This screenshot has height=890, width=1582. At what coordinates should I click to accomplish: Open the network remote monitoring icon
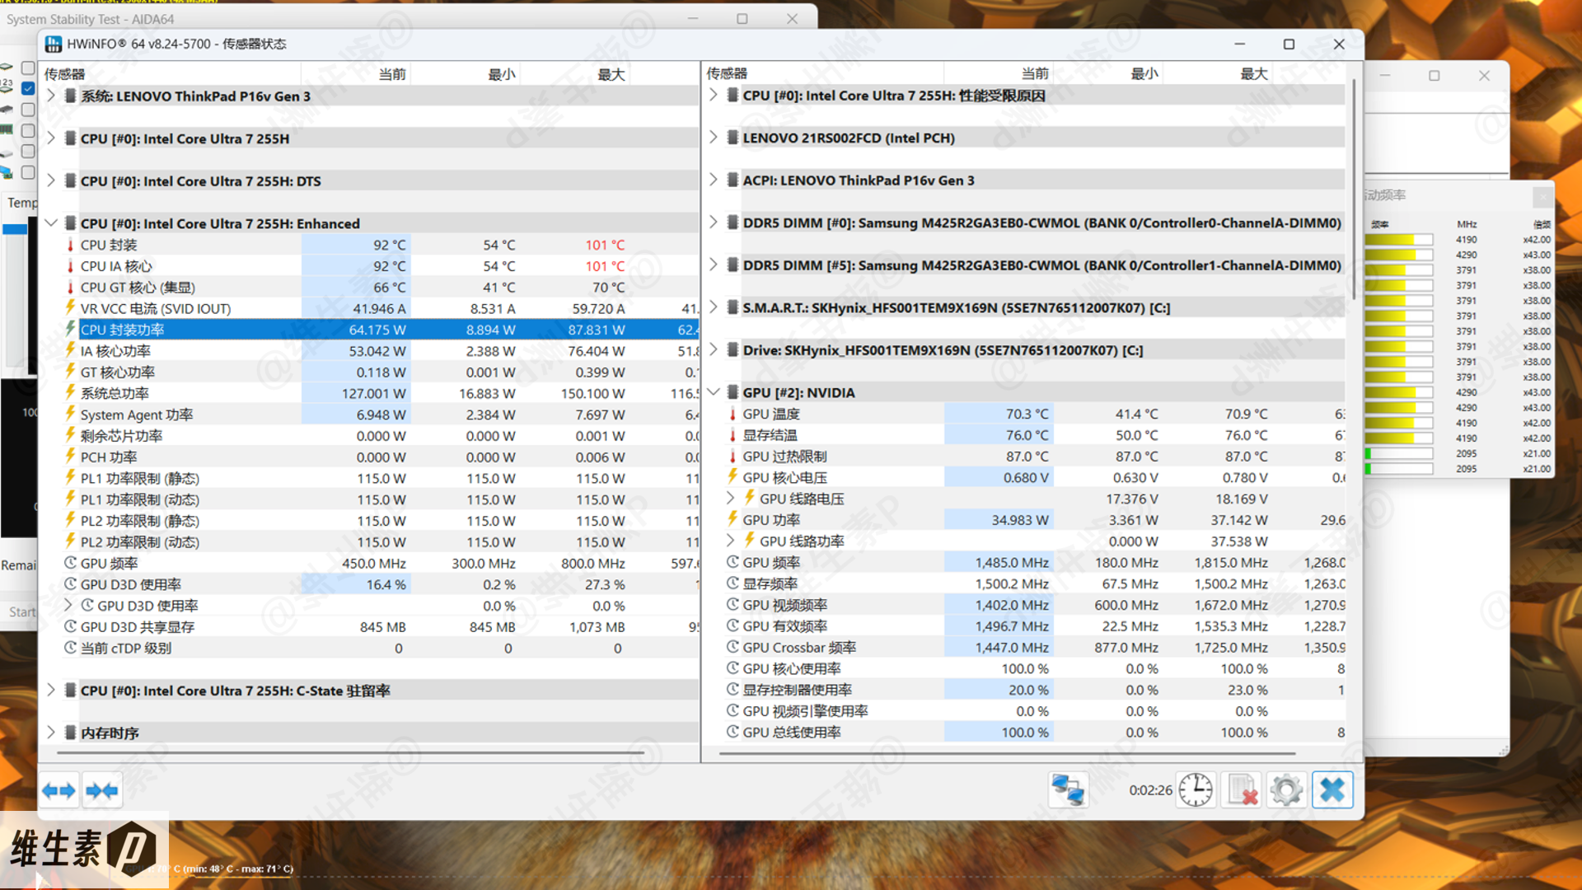point(1068,790)
